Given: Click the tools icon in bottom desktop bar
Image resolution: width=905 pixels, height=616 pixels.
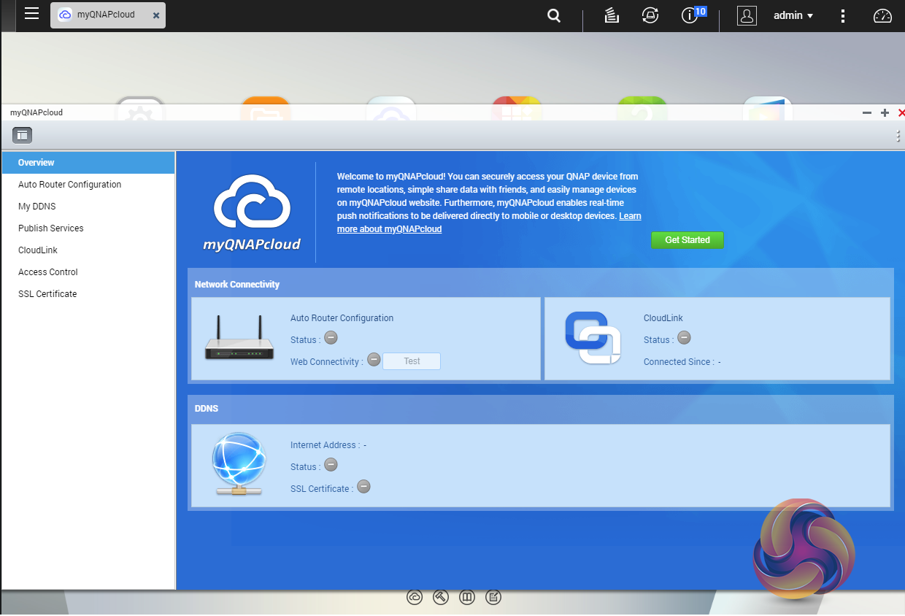Looking at the screenshot, I should tap(441, 597).
